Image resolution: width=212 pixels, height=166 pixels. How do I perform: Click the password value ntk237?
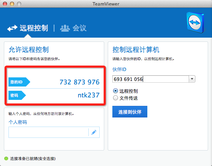[88, 95]
